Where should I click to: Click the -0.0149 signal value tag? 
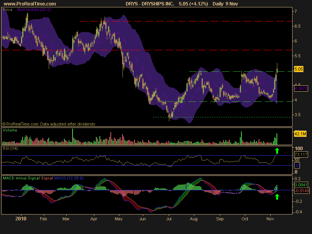point(301,190)
